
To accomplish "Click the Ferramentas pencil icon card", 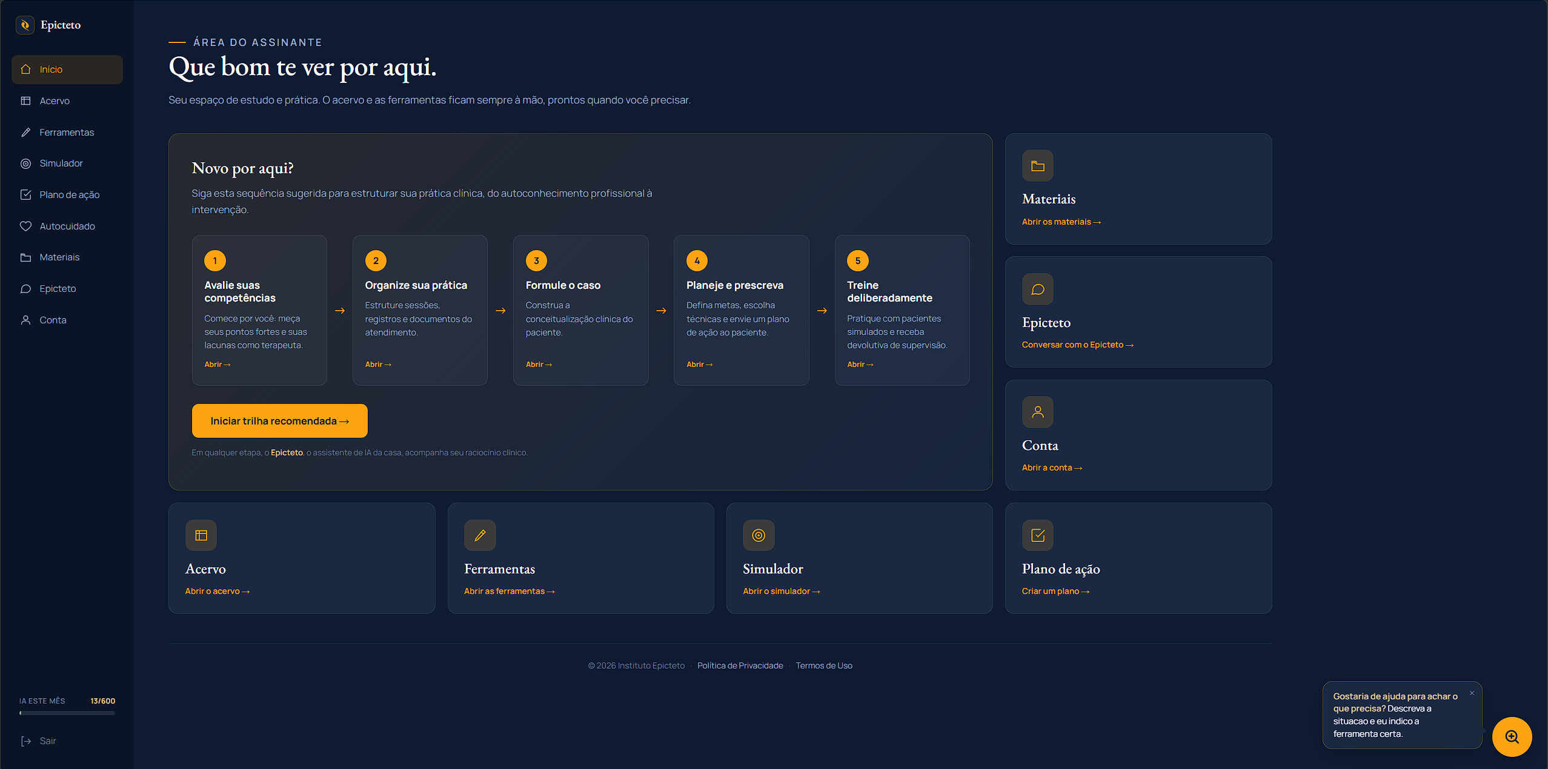I will click(480, 535).
